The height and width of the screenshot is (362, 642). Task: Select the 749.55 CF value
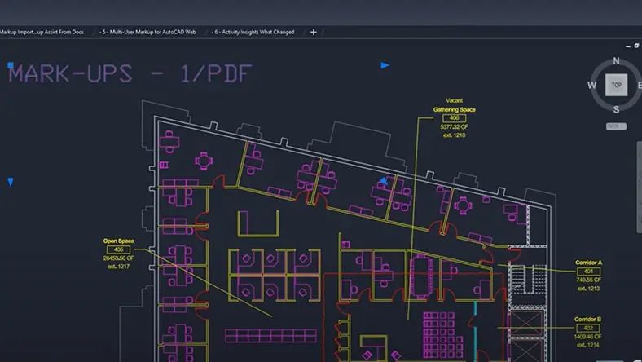pos(588,280)
